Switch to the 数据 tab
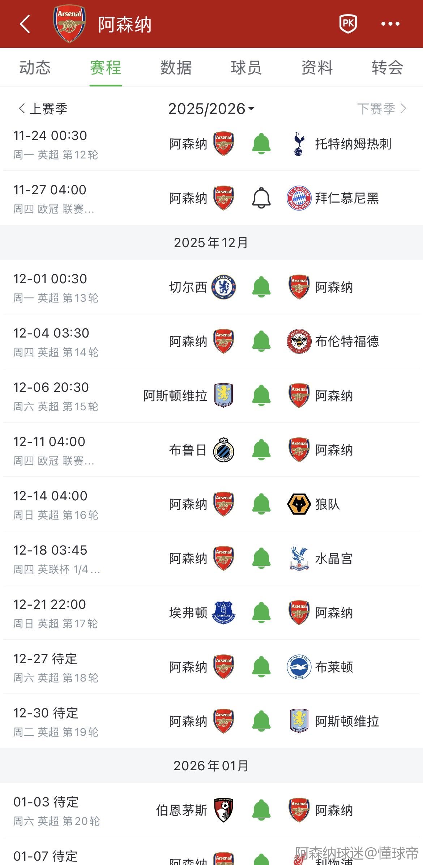This screenshot has height=865, width=423. [176, 68]
